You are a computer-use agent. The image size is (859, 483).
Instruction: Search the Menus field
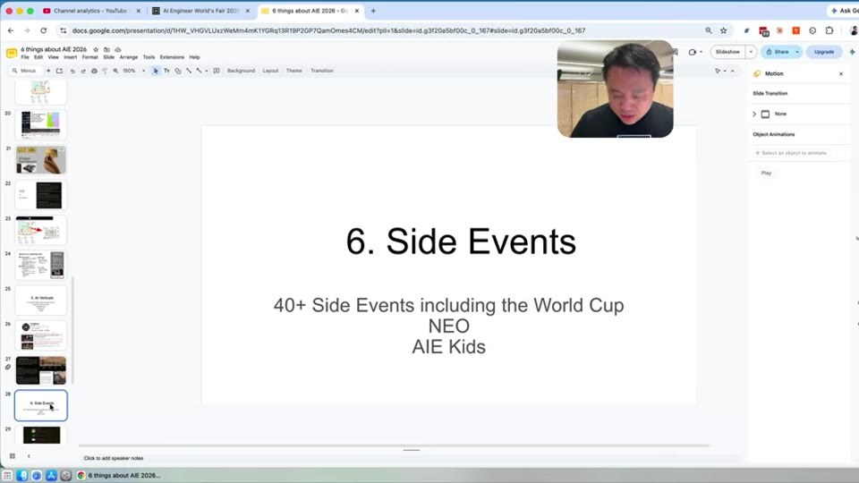(x=26, y=71)
